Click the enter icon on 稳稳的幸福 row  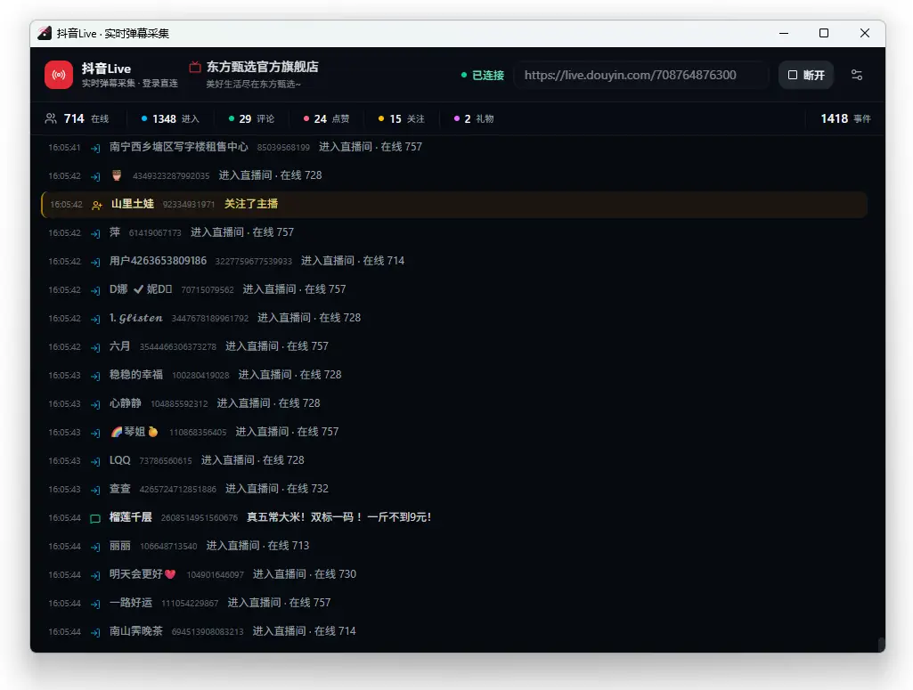tap(95, 376)
